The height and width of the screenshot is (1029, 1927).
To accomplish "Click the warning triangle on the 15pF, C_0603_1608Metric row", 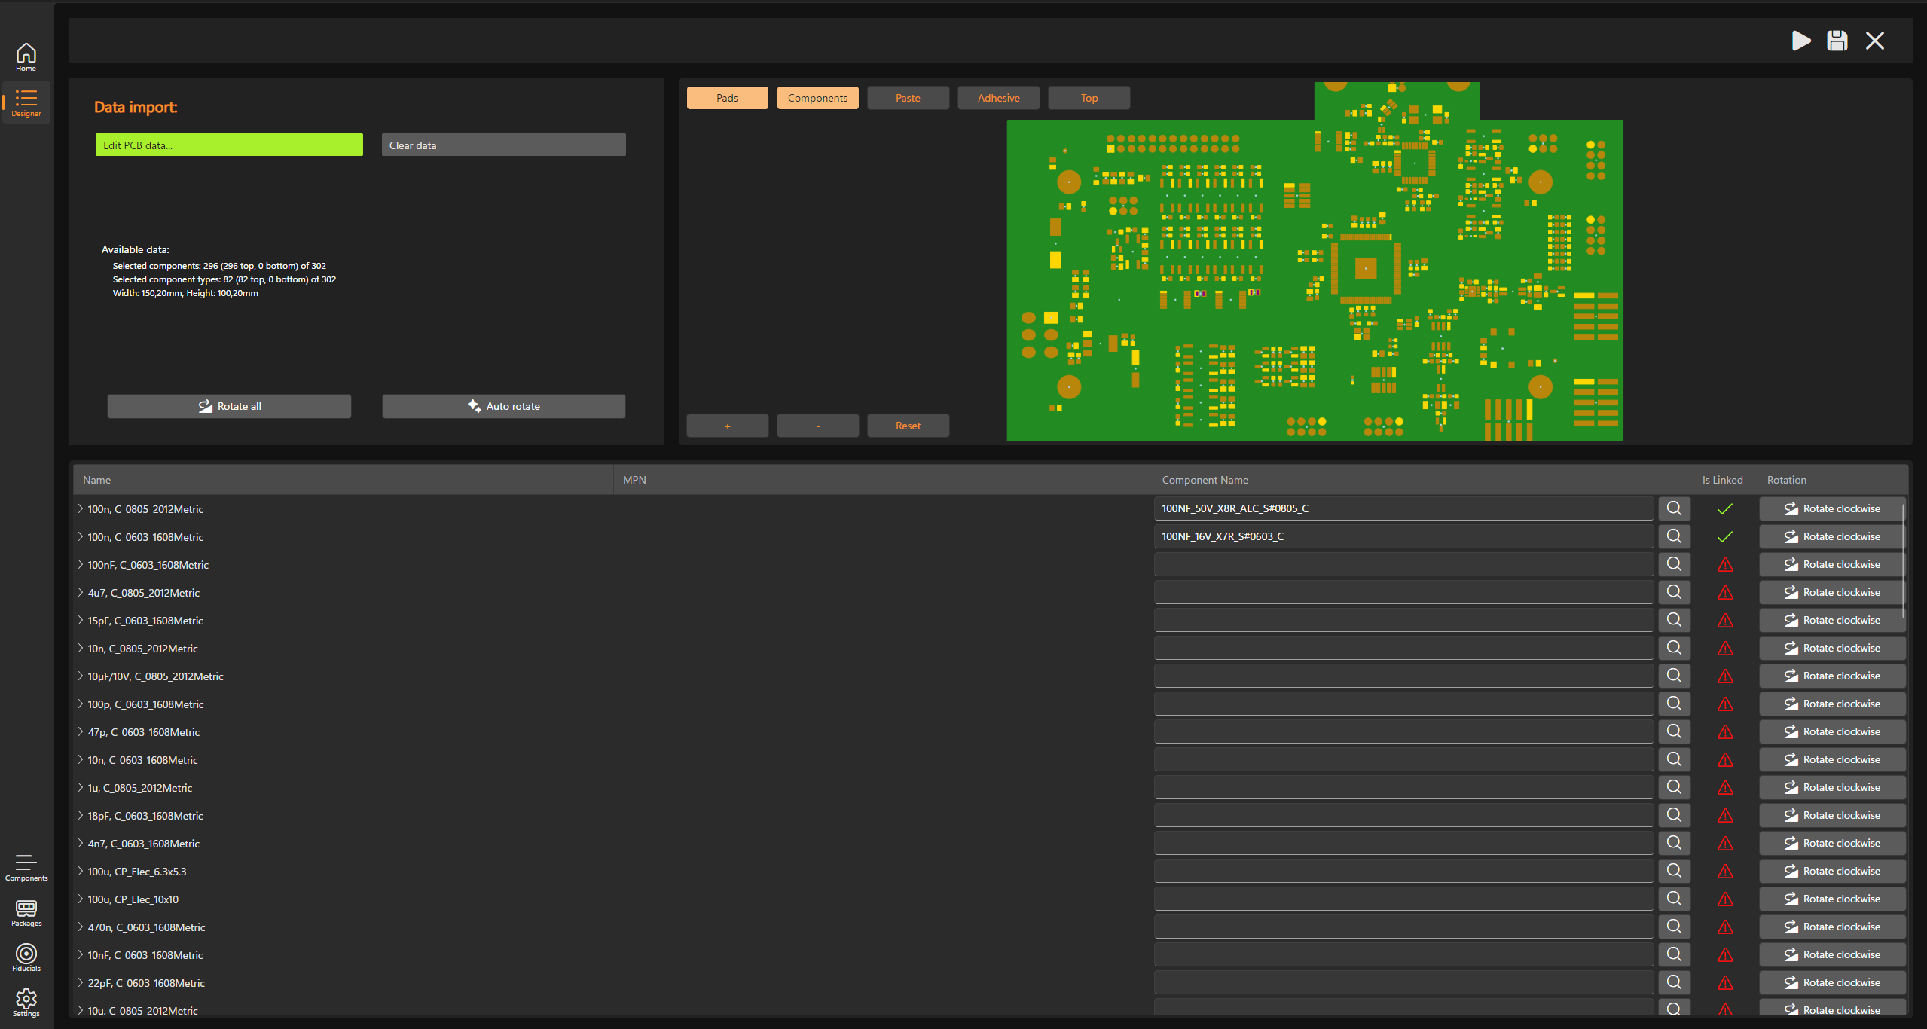I will (x=1725, y=621).
